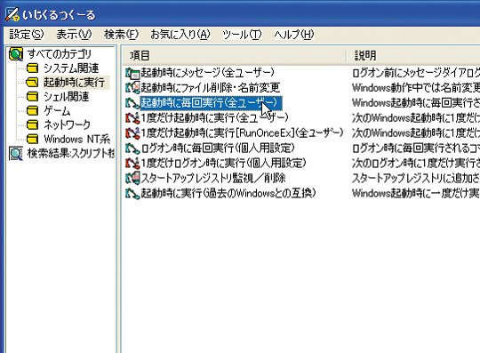Click the ネットワーク folder icon
Screen dimensions: 480x353
33,124
